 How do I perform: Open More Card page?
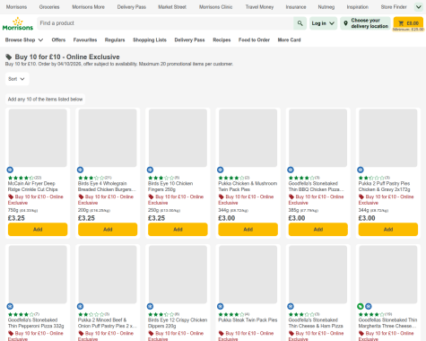289,39
